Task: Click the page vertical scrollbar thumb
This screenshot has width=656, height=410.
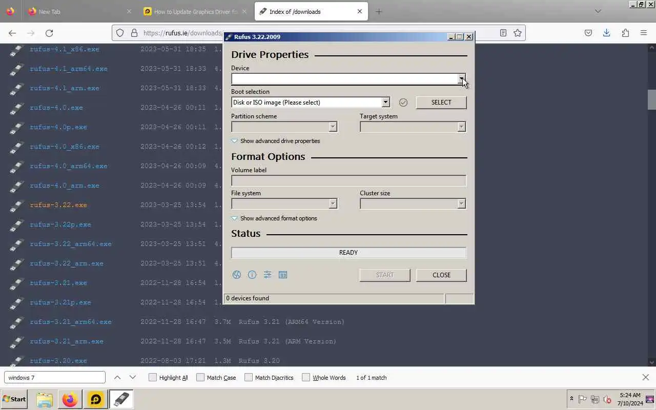Action: 651,99
